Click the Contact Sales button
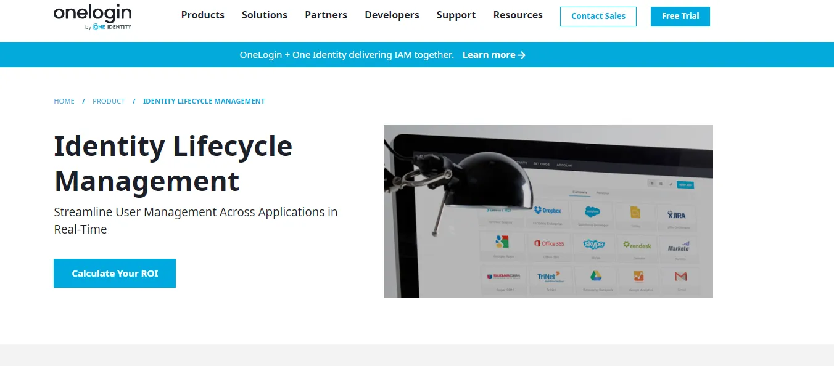The height and width of the screenshot is (366, 834). (x=598, y=17)
